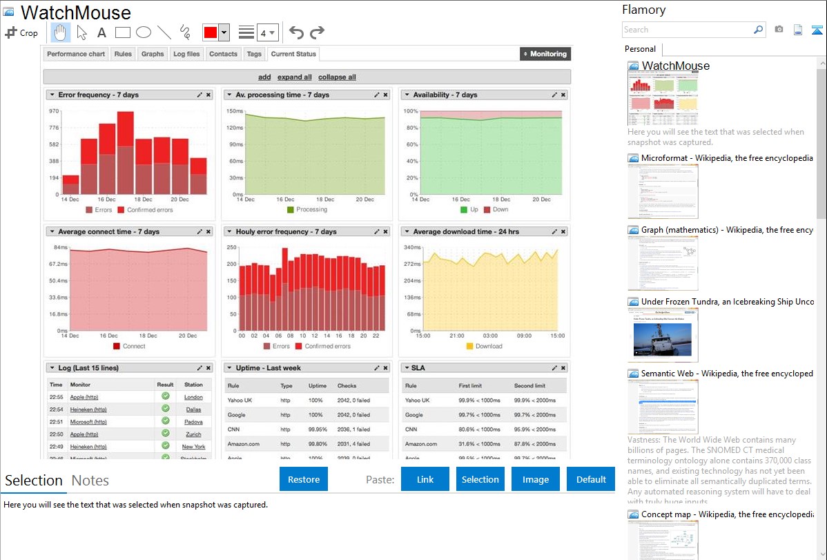
Task: Choose the text annotation tool
Action: click(101, 32)
